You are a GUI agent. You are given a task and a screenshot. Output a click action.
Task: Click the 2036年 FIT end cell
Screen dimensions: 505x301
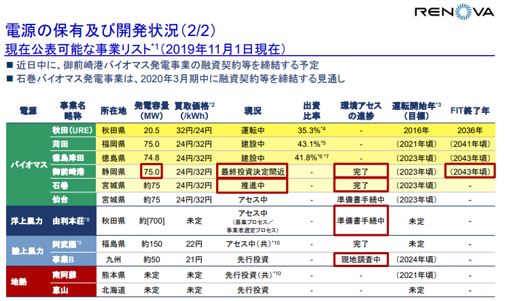pos(470,130)
